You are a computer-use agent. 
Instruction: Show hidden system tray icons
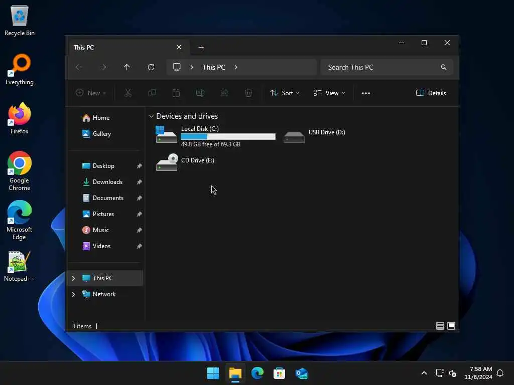click(x=424, y=373)
